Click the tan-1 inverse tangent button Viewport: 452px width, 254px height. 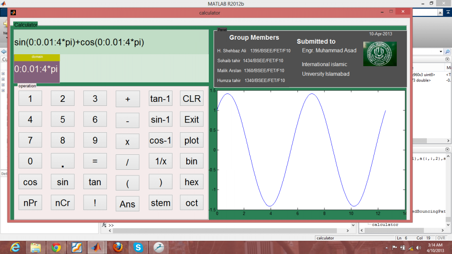point(161,98)
